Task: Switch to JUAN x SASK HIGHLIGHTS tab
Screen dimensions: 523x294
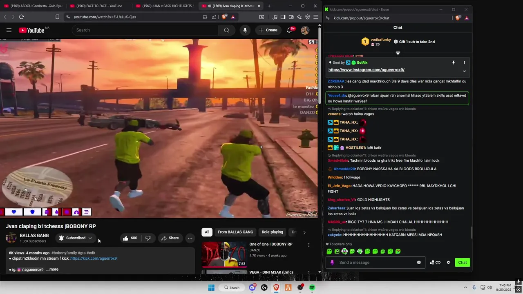Action: (x=165, y=6)
